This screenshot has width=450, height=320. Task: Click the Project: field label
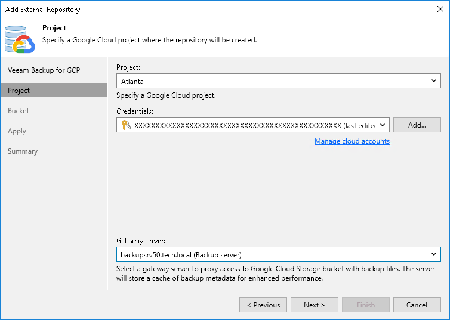[x=128, y=67]
